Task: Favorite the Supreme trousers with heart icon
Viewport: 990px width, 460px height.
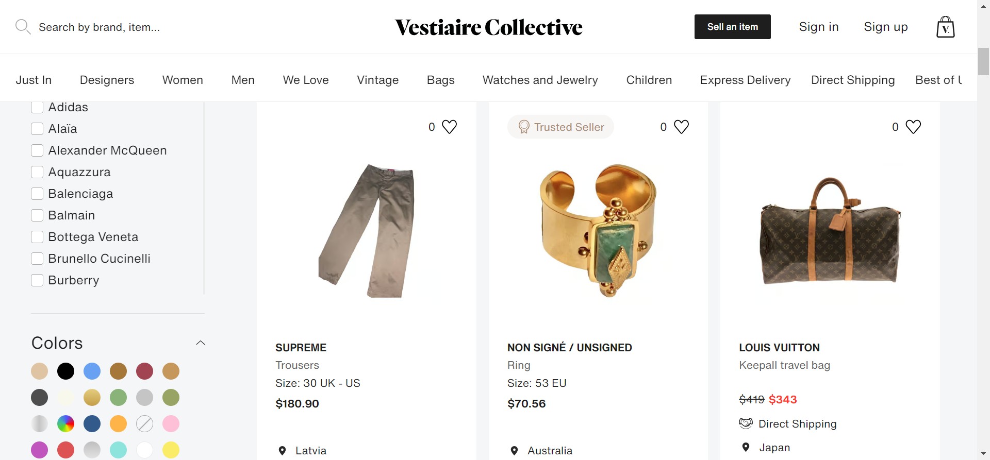Action: 450,127
